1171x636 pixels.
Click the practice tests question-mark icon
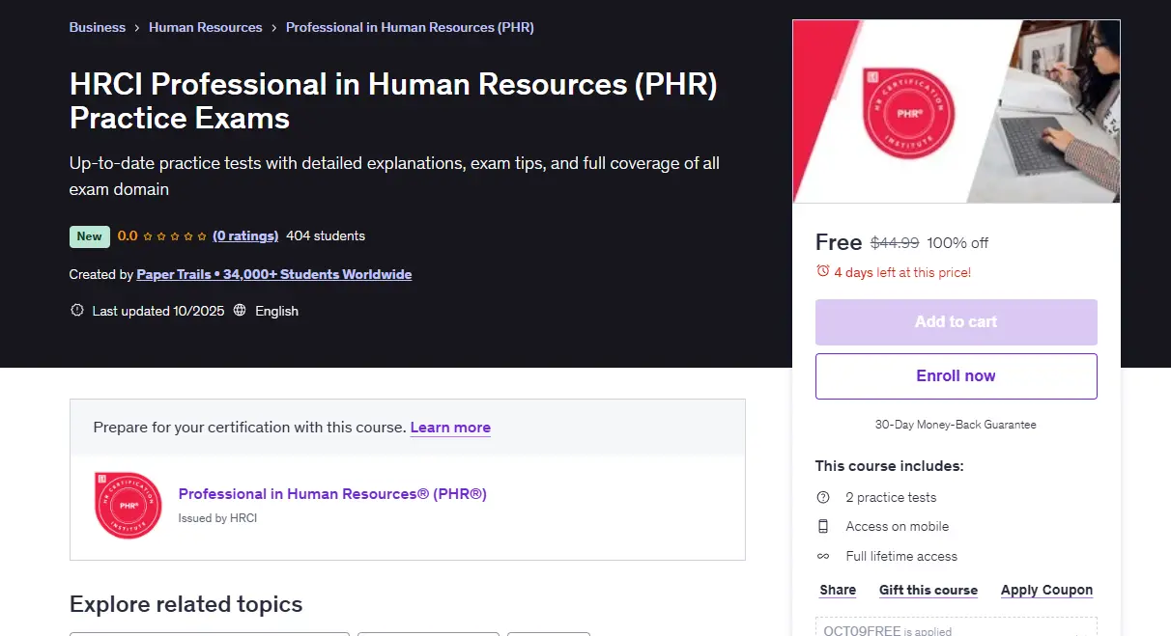pyautogui.click(x=823, y=497)
